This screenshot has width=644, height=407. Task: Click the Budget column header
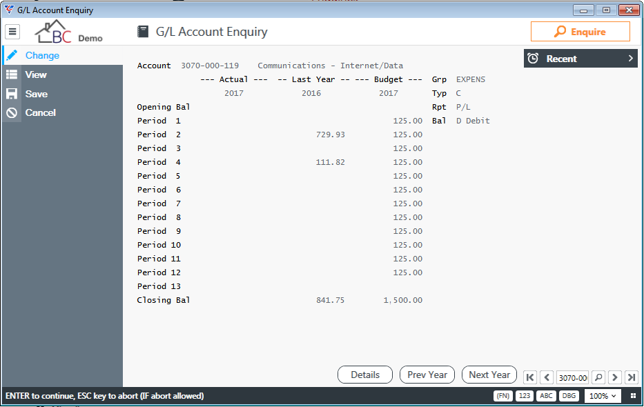(389, 79)
